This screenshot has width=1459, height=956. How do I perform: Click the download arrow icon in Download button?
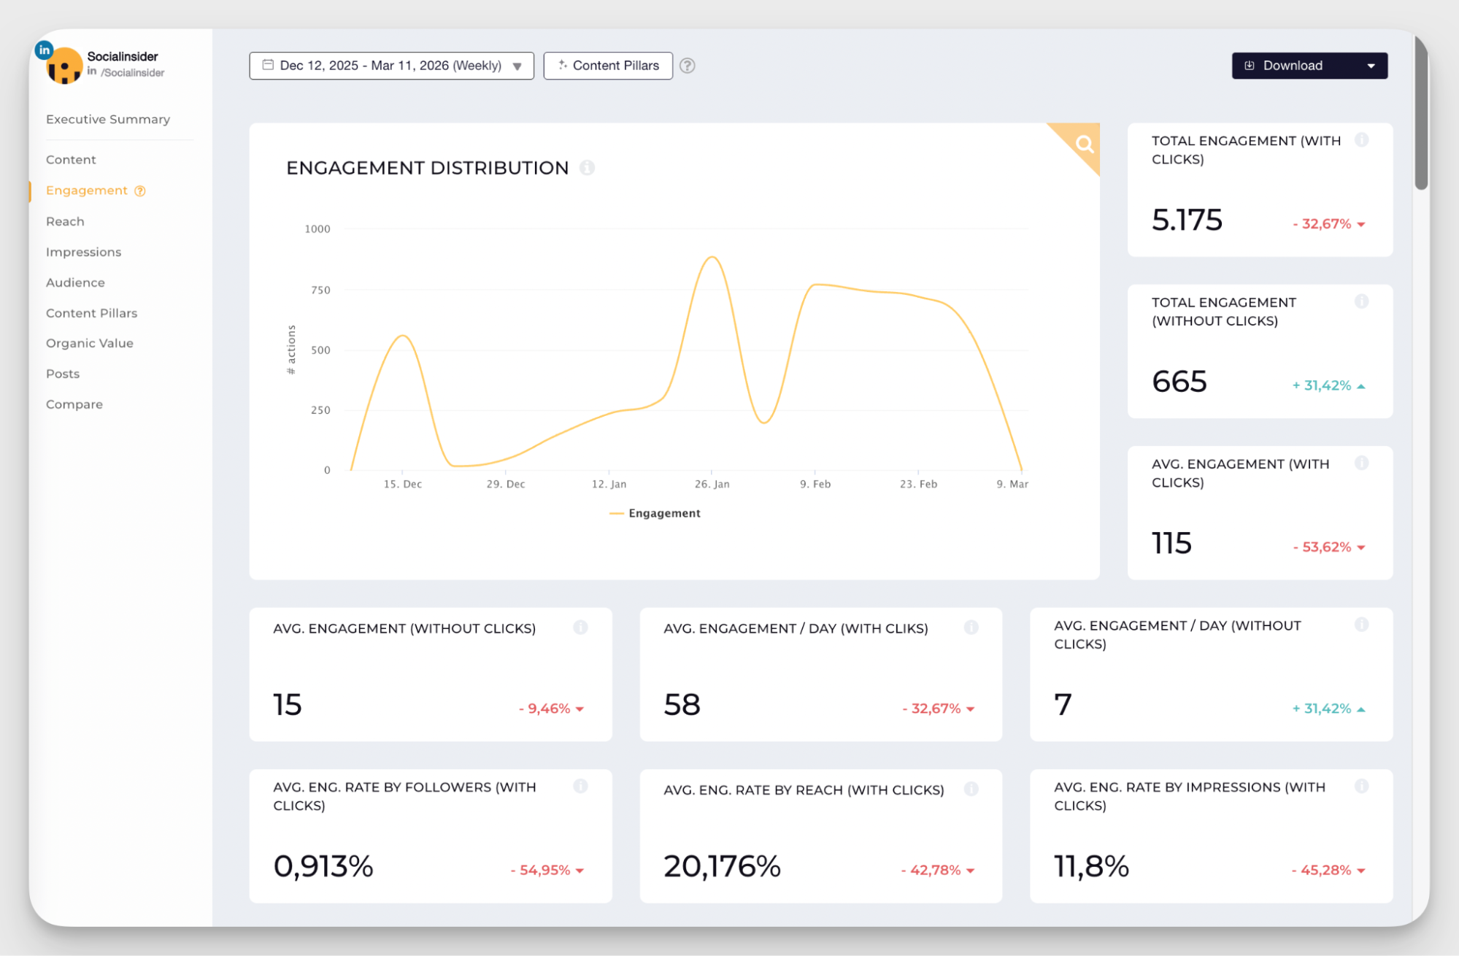1249,66
